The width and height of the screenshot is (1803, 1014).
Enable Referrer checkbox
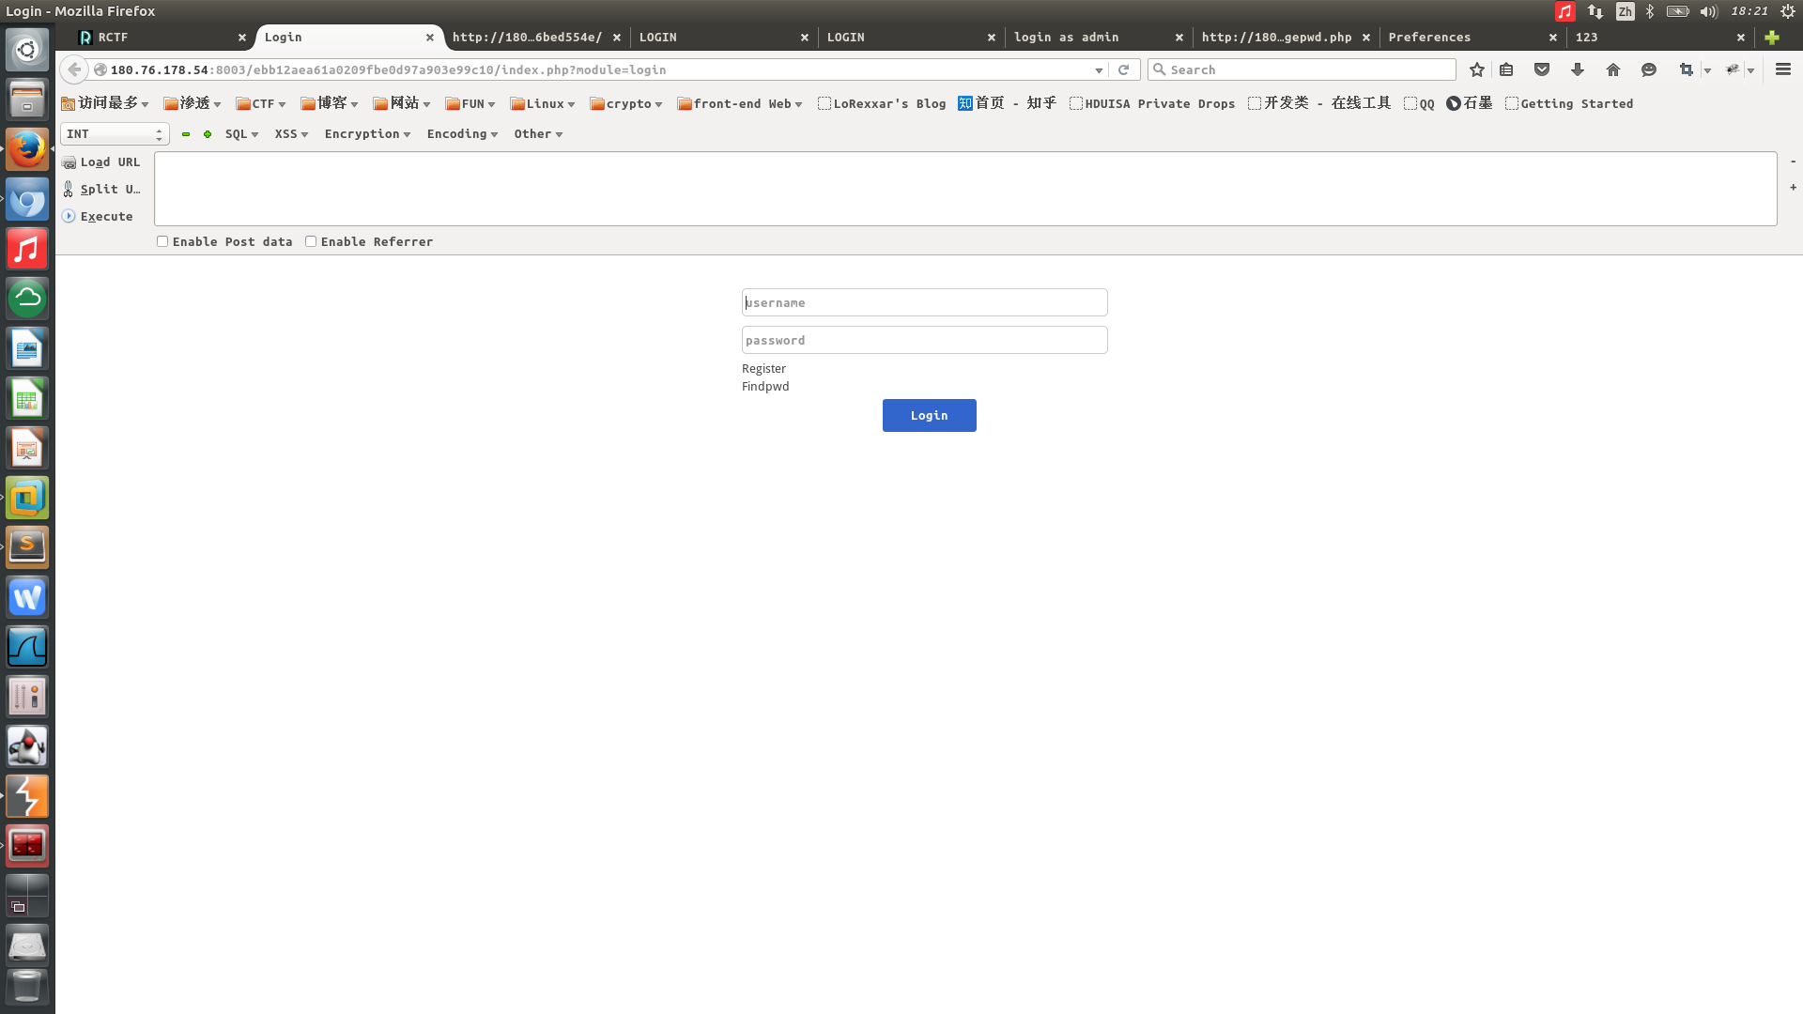(x=311, y=241)
